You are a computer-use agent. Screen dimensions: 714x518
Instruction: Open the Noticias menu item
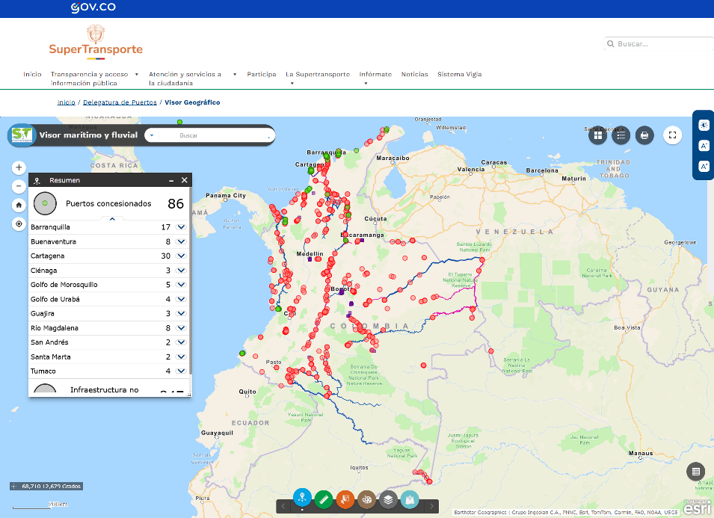(414, 75)
